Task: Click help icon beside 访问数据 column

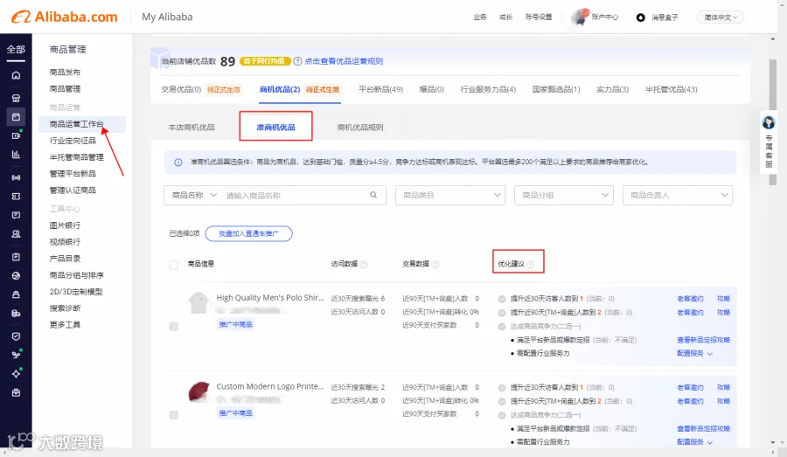Action: [x=364, y=264]
